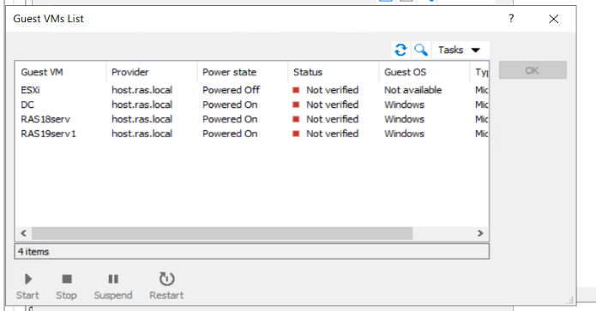596x311 pixels.
Task: Click the 4 items status bar
Action: (x=251, y=251)
